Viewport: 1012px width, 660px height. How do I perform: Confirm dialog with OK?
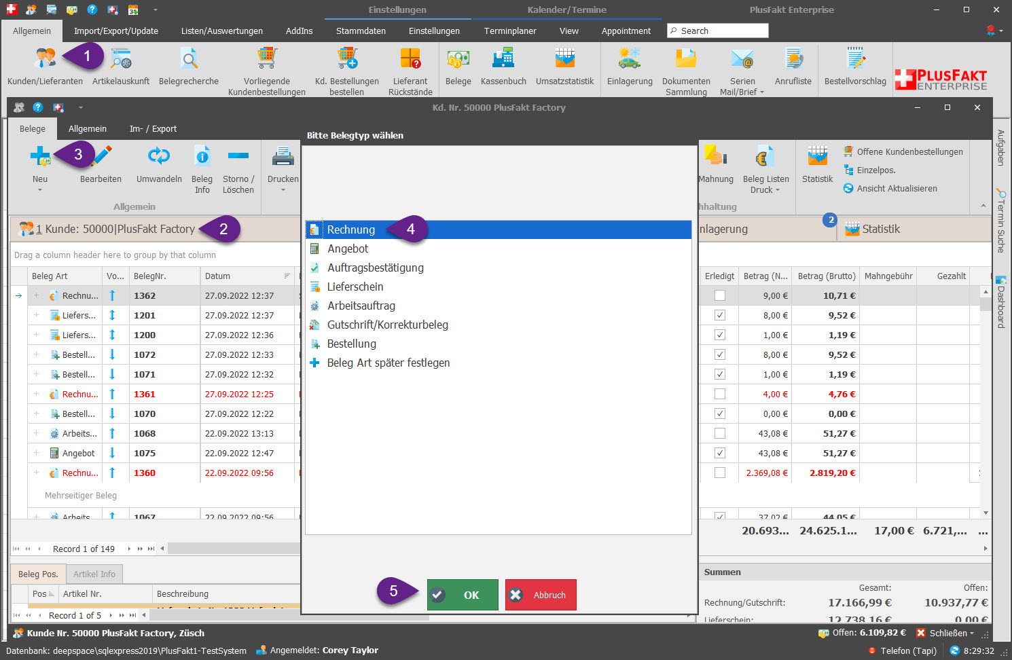463,595
